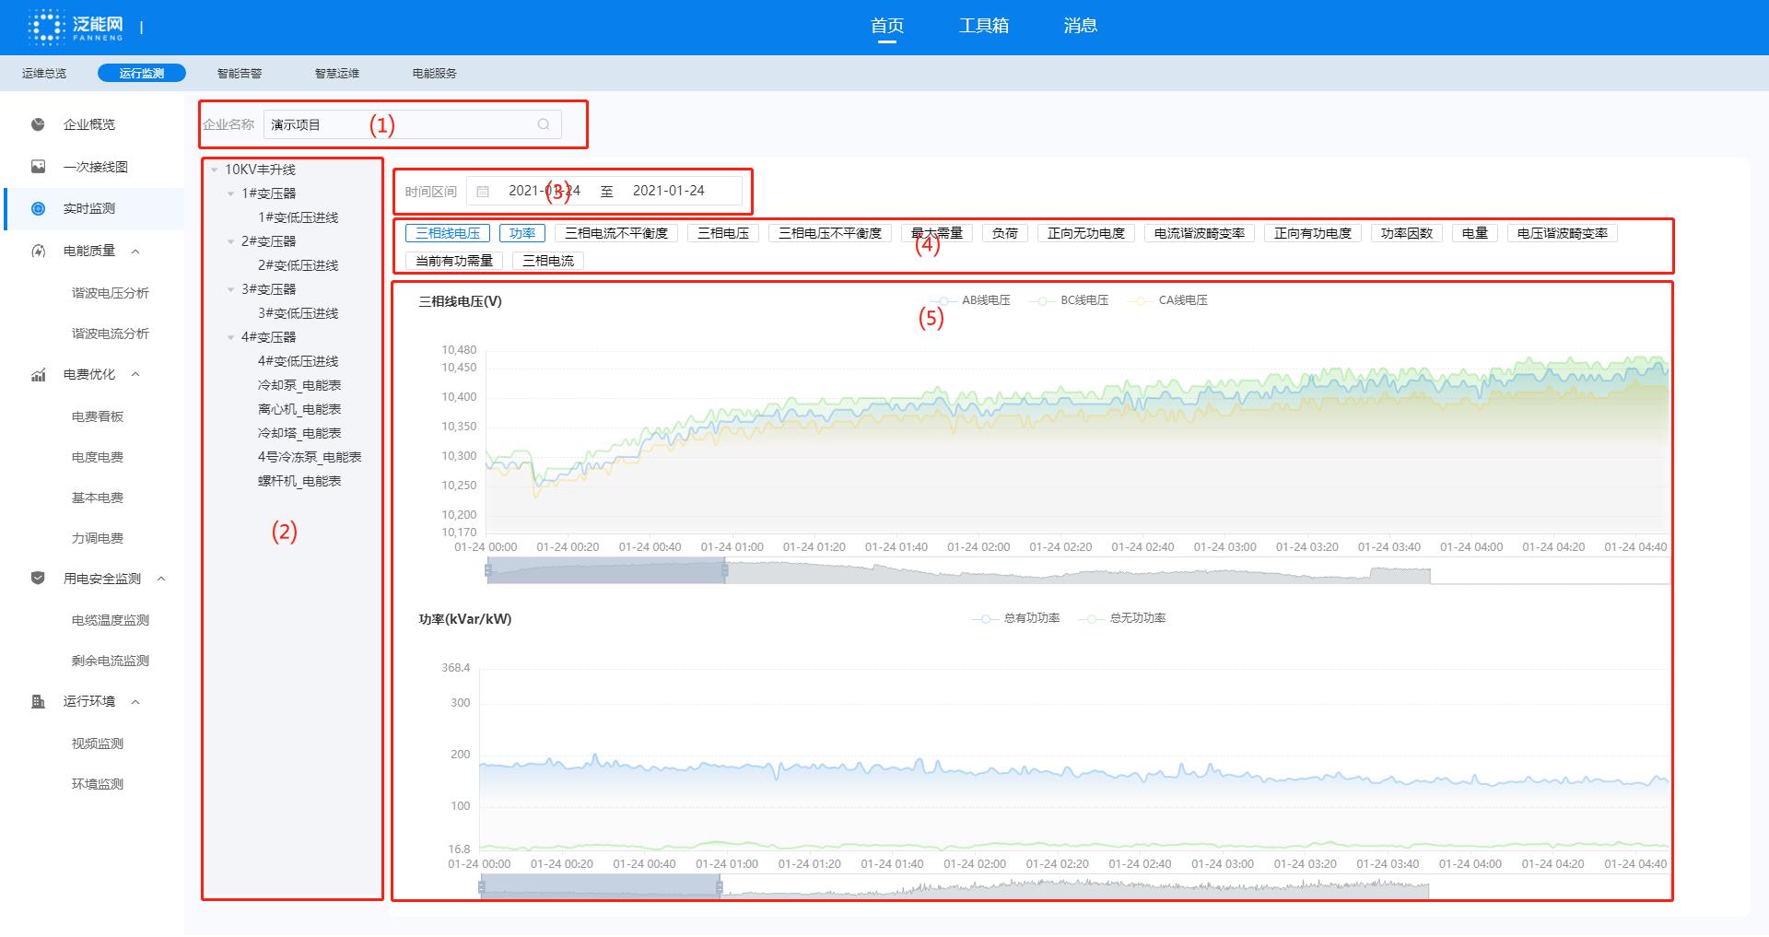Collapse the 4#变压器 tree node arrow
Viewport: 1769px width, 937px height.
click(x=230, y=337)
